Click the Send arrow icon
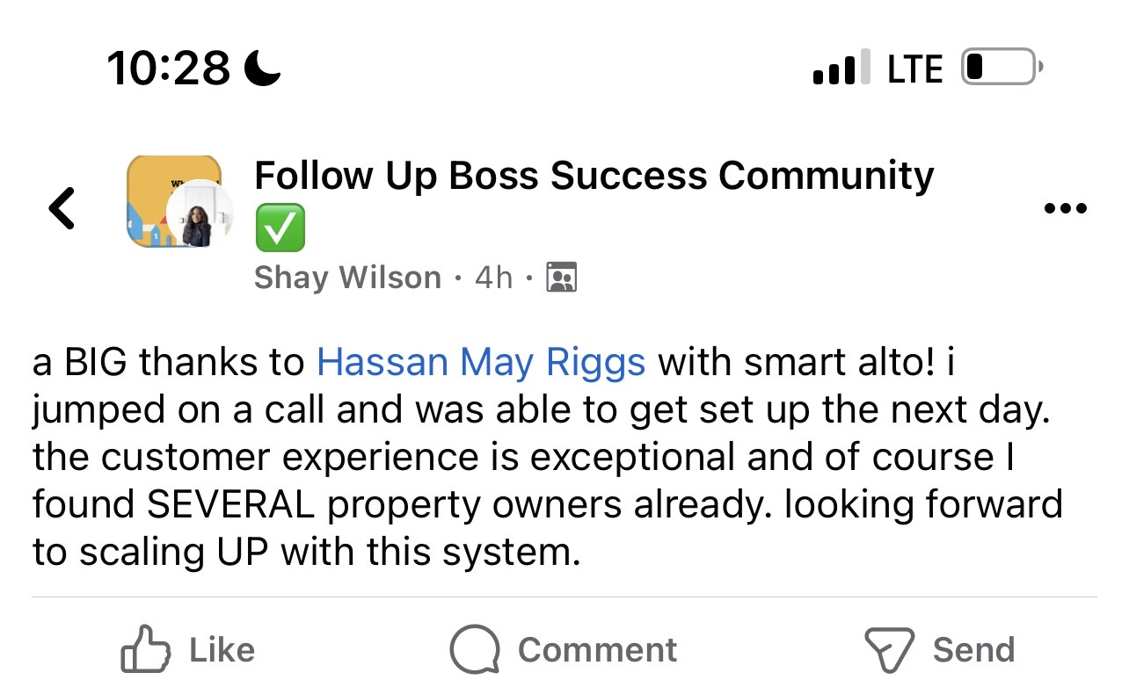The width and height of the screenshot is (1129, 680). point(890,650)
